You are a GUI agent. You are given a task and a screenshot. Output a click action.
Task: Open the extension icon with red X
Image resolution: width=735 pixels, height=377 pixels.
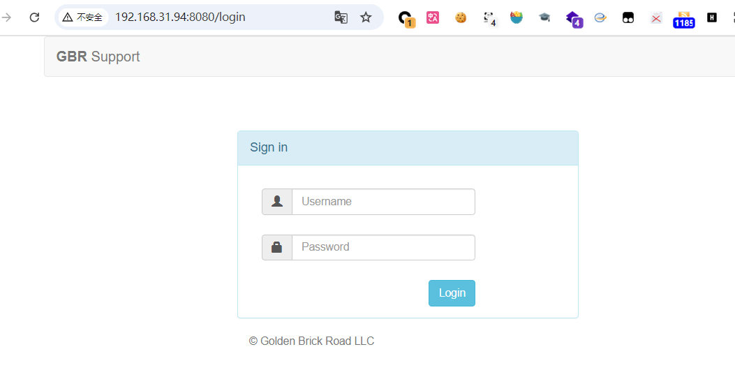pos(656,18)
